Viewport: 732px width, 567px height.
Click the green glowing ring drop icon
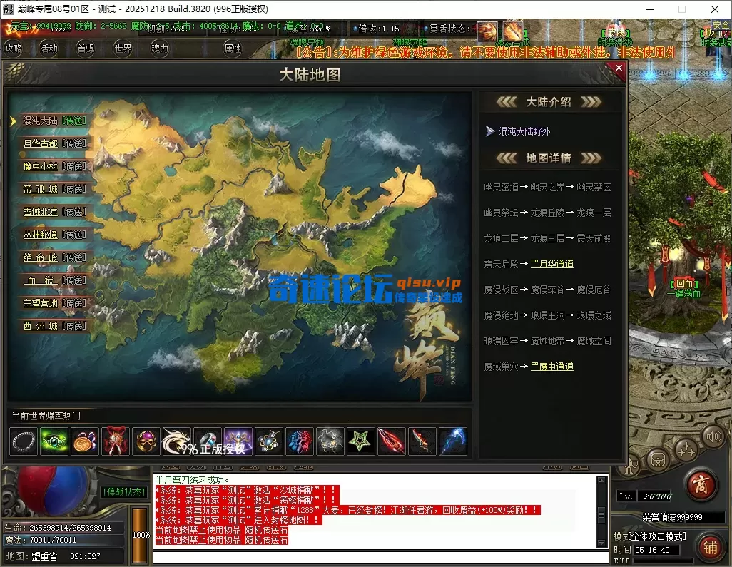click(x=54, y=441)
